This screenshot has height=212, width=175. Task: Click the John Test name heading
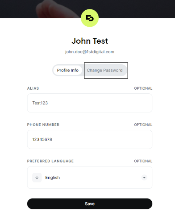tap(90, 41)
